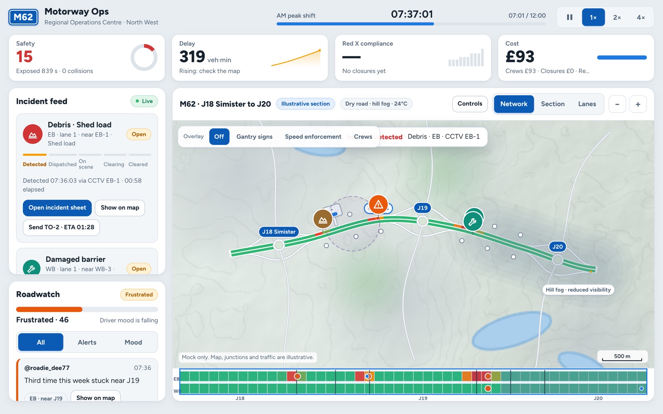Click the red debris incident icon in feed

pyautogui.click(x=33, y=134)
